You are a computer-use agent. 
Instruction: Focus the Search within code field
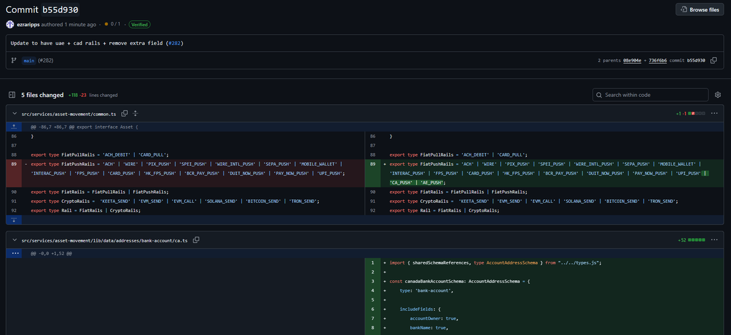(x=651, y=95)
